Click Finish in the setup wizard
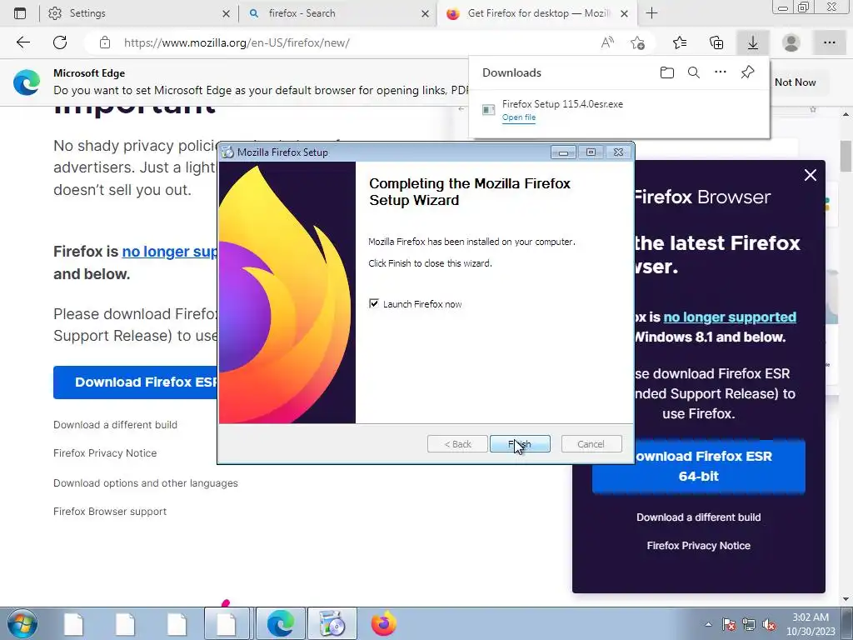Viewport: 853px width, 640px height. [520, 444]
